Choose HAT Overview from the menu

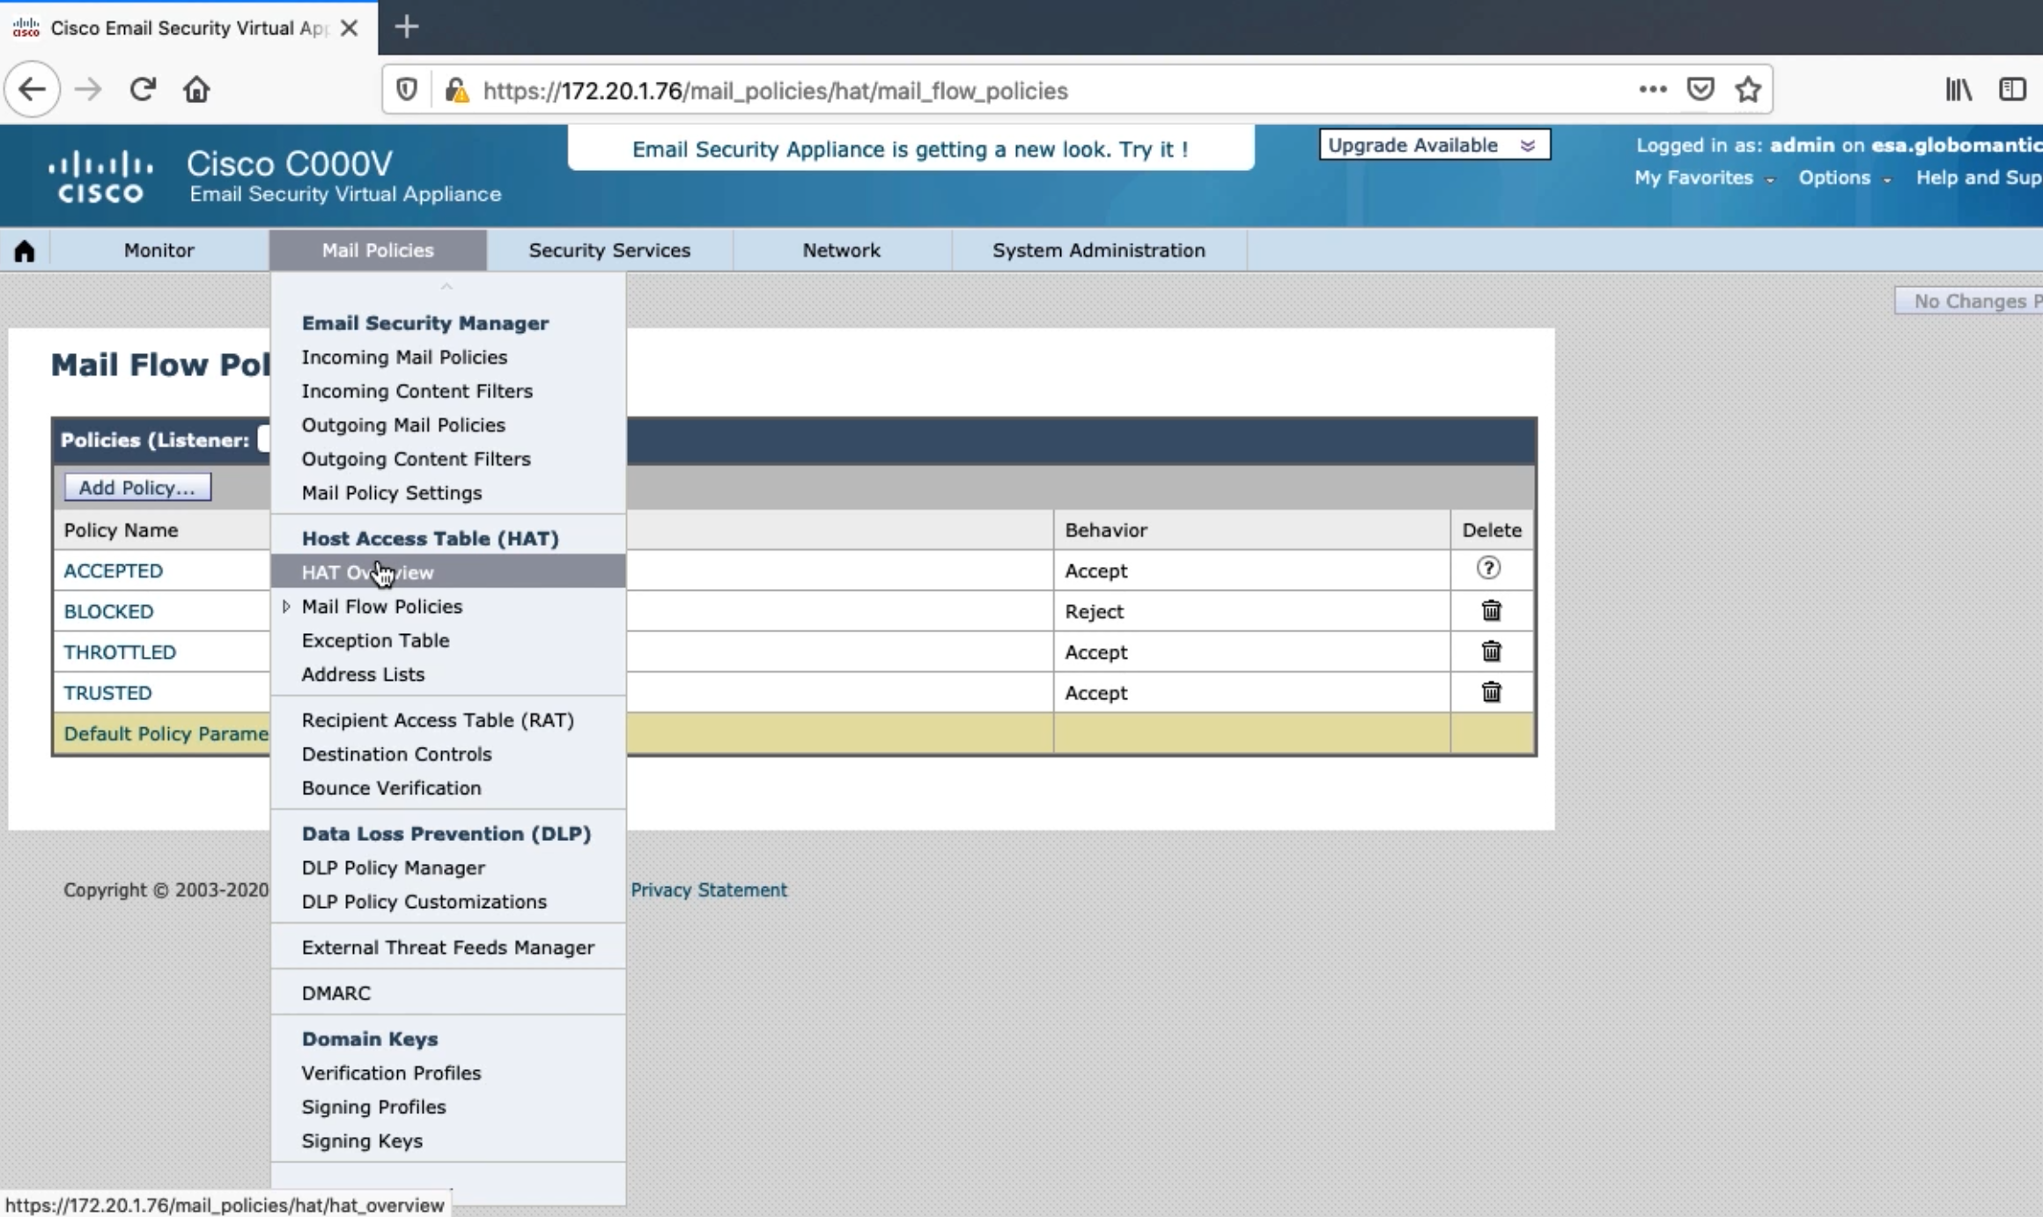[x=448, y=572]
